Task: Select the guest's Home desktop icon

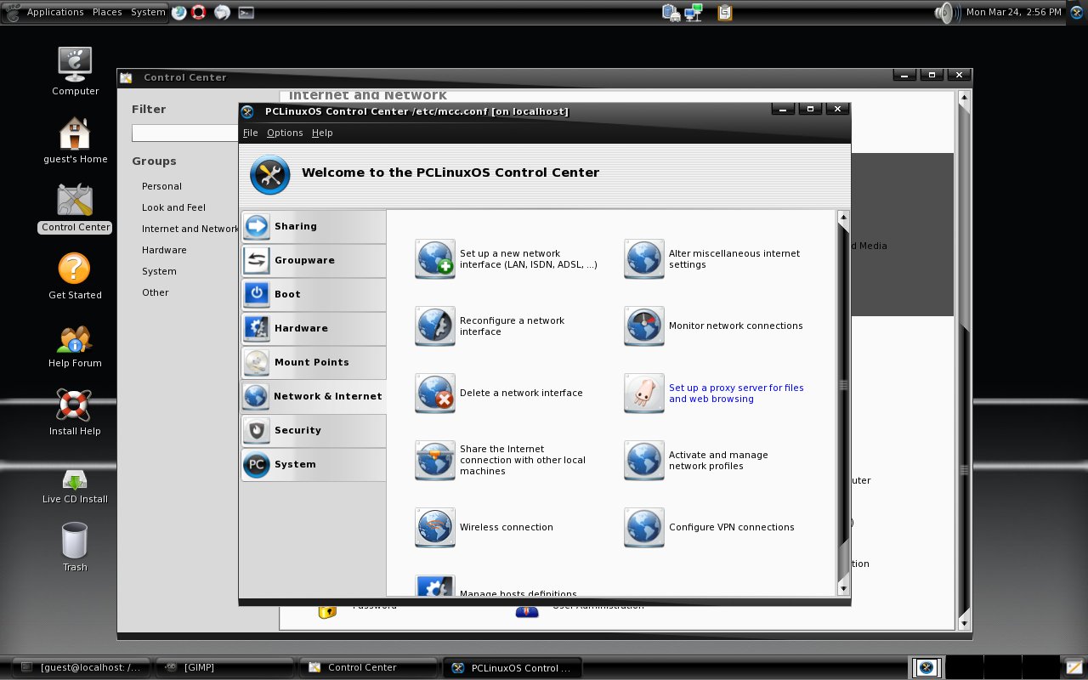Action: 75,139
